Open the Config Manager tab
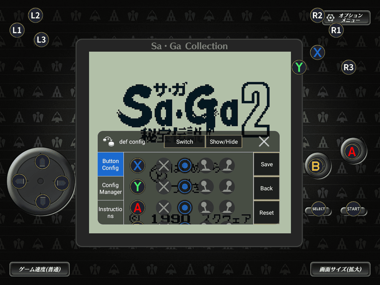 coord(110,189)
